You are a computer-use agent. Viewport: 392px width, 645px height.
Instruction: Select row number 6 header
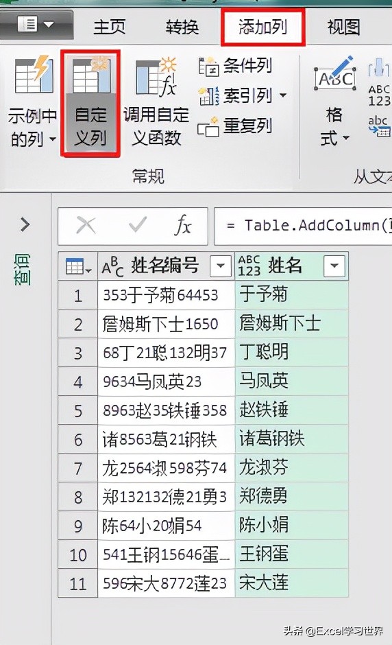[78, 439]
